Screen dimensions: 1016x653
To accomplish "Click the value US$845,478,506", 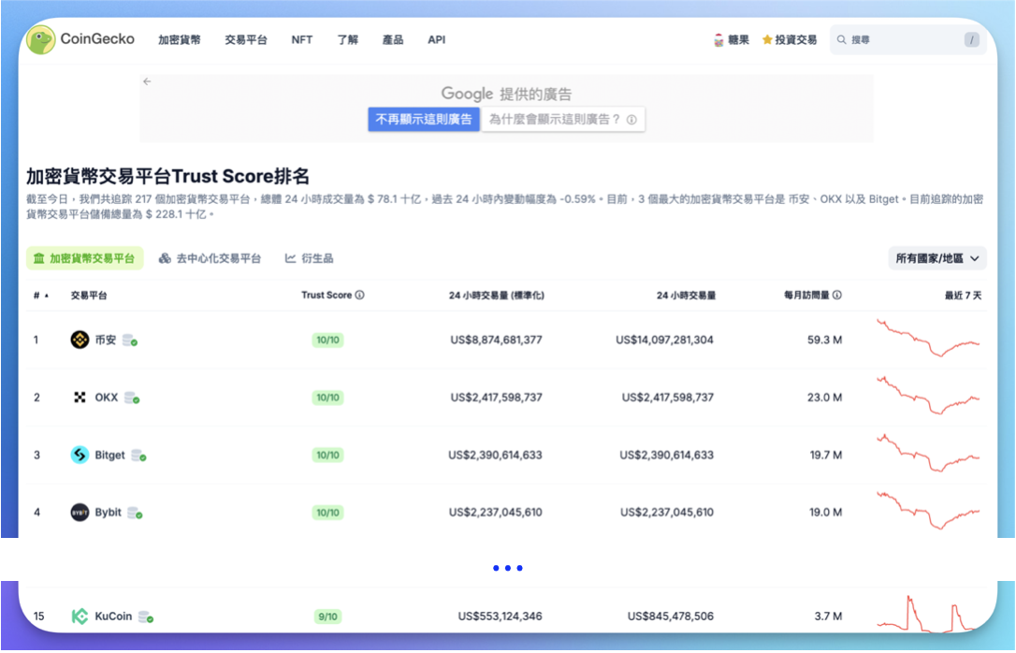I will (671, 617).
